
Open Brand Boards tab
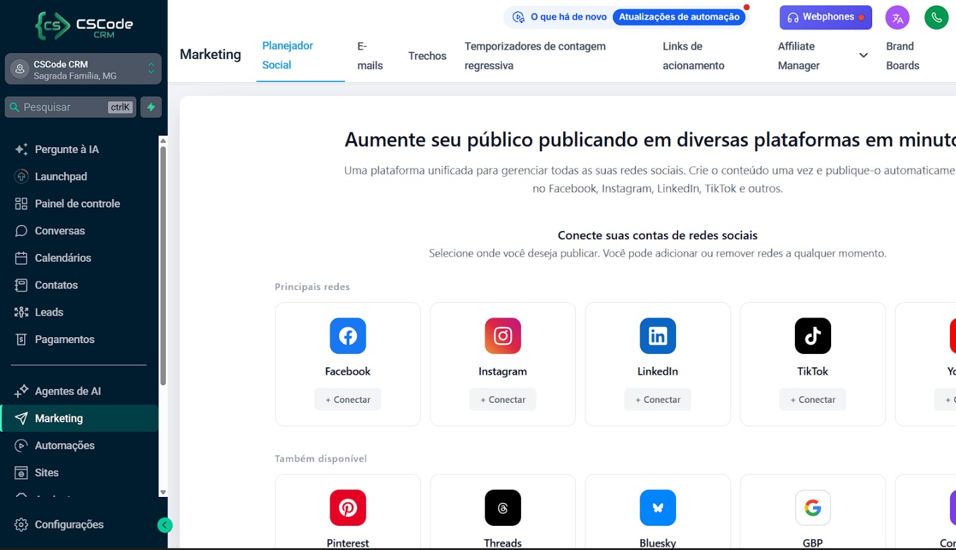[x=903, y=56]
